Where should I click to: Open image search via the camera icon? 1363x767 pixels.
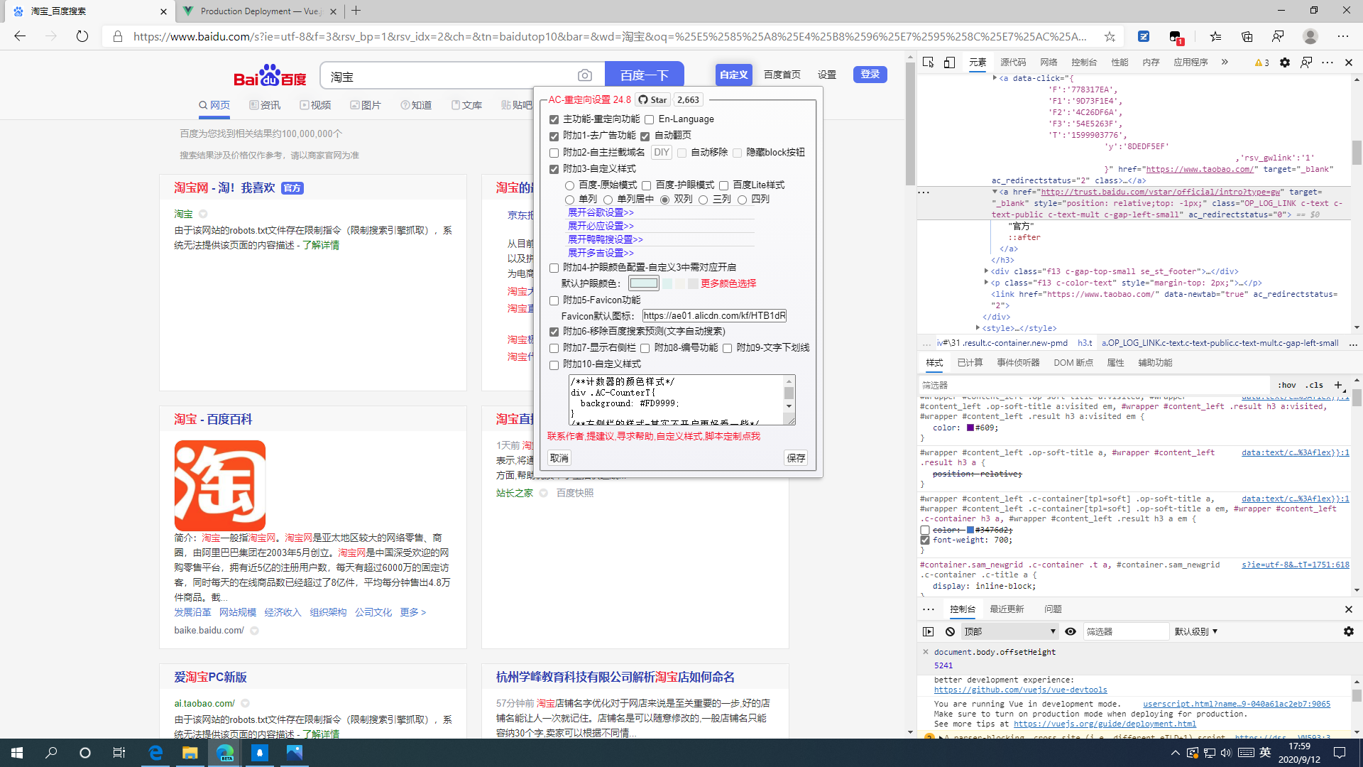tap(584, 75)
